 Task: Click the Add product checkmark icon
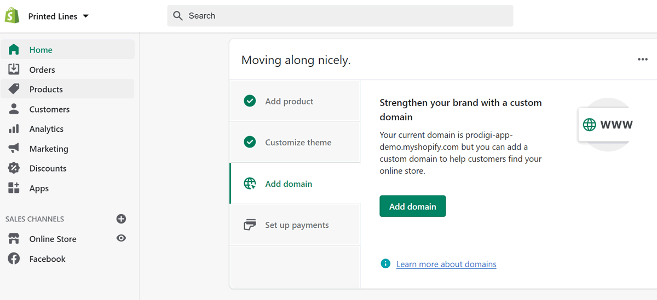(250, 101)
